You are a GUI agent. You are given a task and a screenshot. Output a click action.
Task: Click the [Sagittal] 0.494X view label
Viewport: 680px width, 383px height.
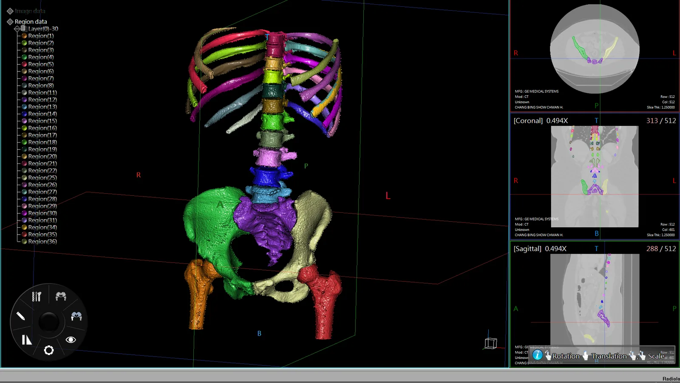[x=540, y=249]
